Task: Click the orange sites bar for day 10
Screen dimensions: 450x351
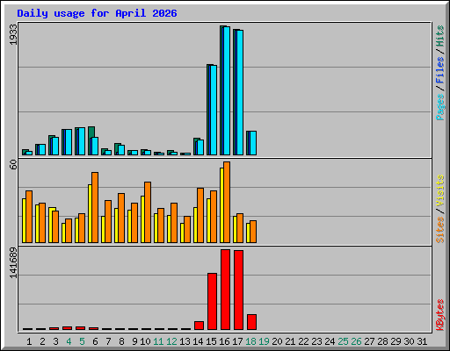Action: click(148, 212)
